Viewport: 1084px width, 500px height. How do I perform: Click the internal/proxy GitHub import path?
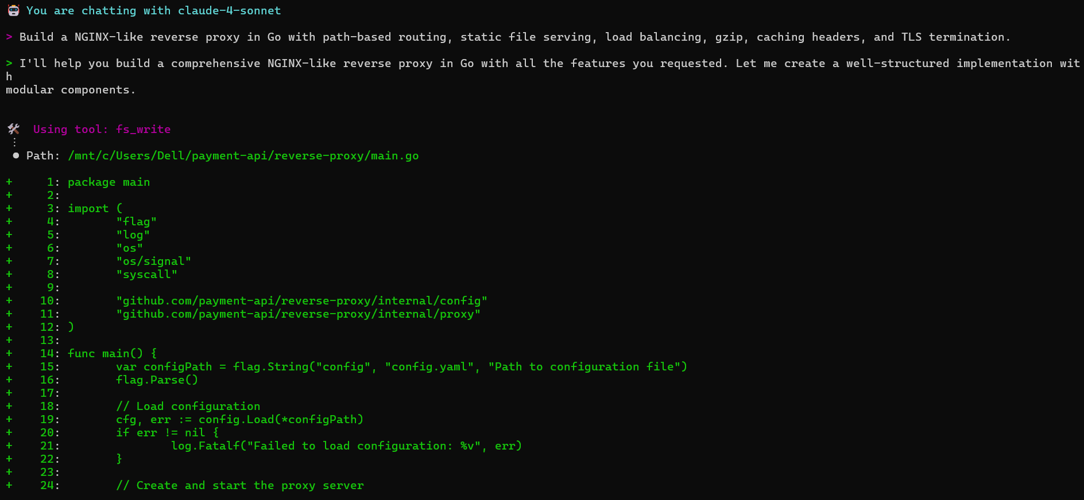pyautogui.click(x=298, y=314)
